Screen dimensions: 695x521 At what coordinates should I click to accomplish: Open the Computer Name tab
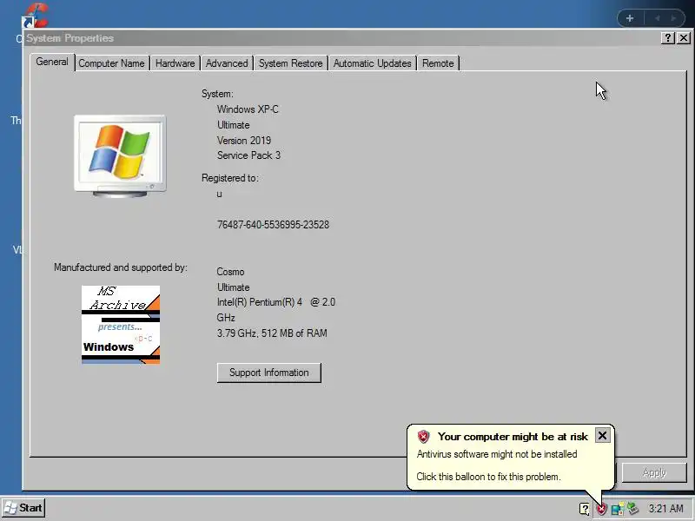(x=111, y=63)
